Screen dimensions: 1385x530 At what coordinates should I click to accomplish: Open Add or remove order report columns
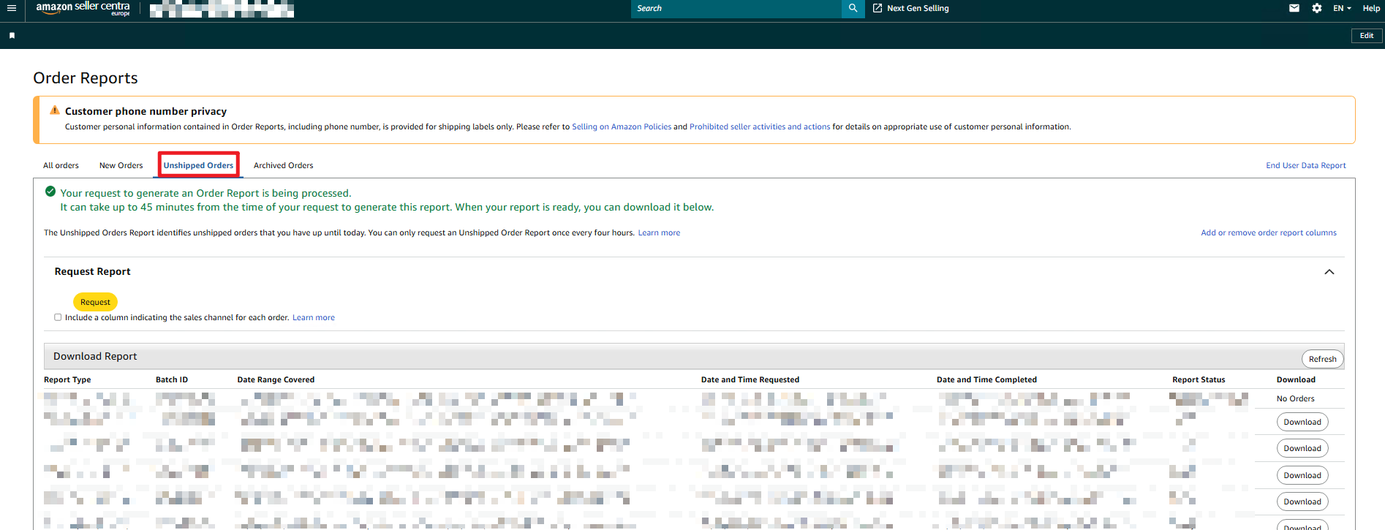1268,232
